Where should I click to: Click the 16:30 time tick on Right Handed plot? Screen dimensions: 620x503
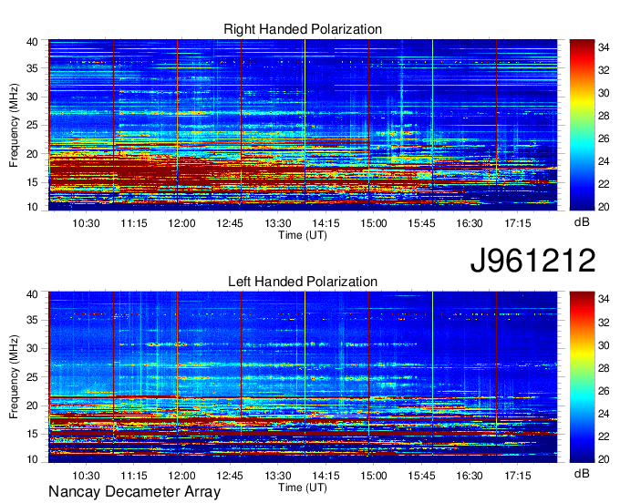470,223
